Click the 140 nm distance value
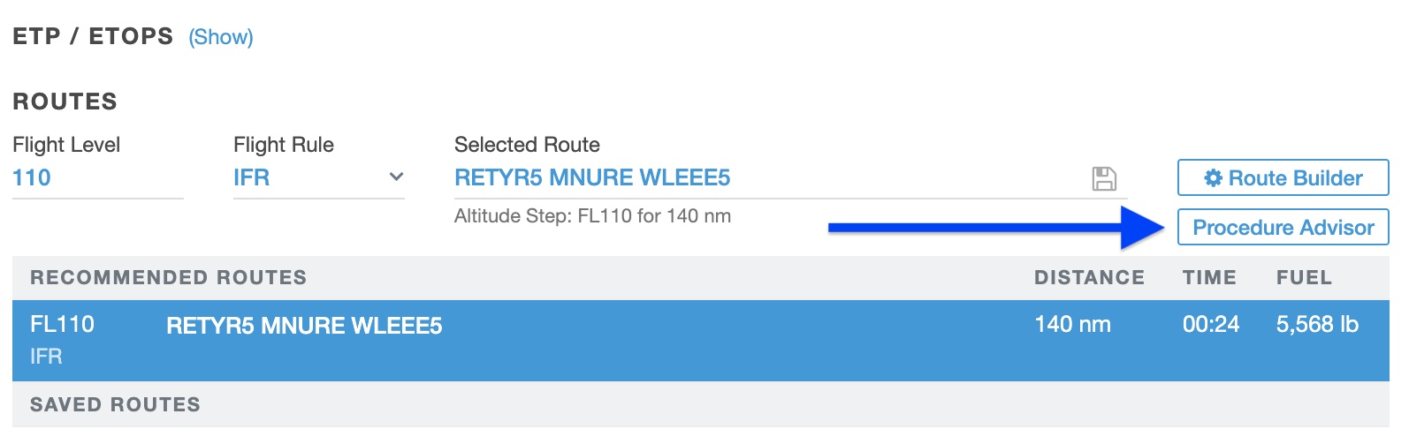This screenshot has height=429, width=1409. [x=1072, y=324]
